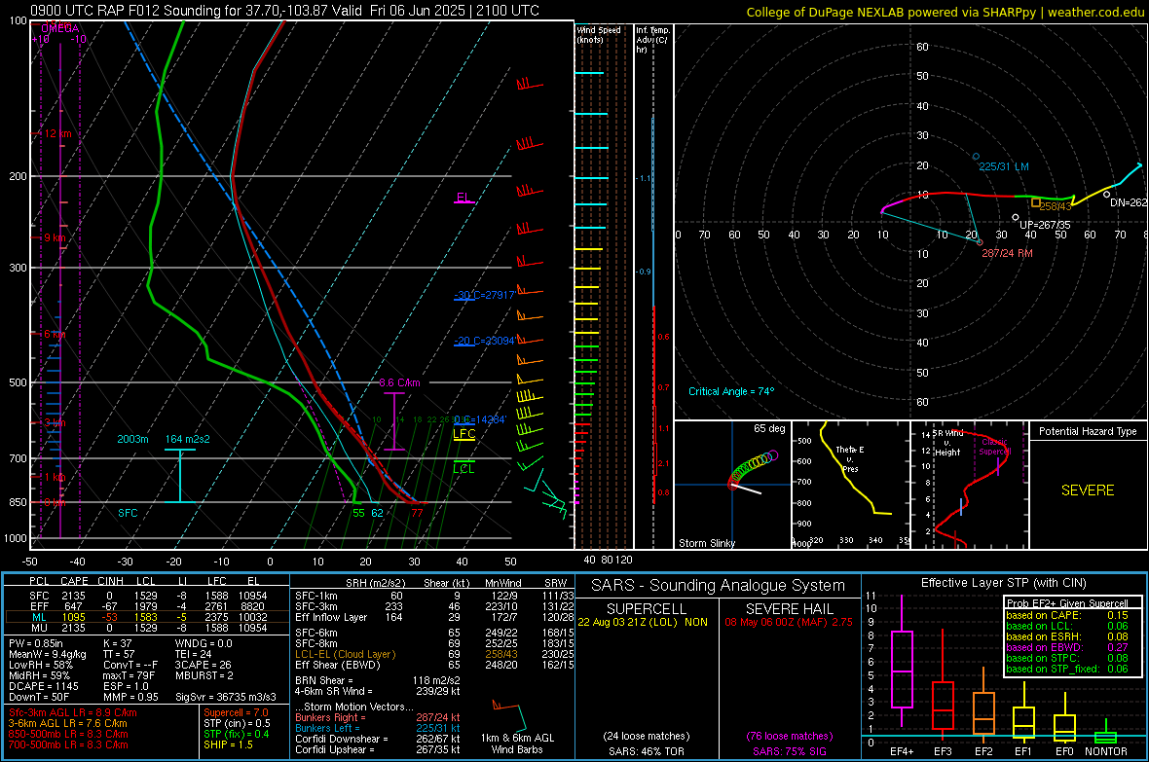Viewport: 1149px width, 762px height.
Task: Click the magenta EL level label
Action: [x=463, y=198]
